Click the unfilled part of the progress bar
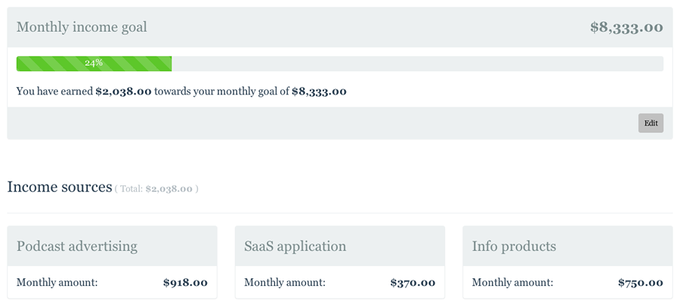 pos(417,64)
